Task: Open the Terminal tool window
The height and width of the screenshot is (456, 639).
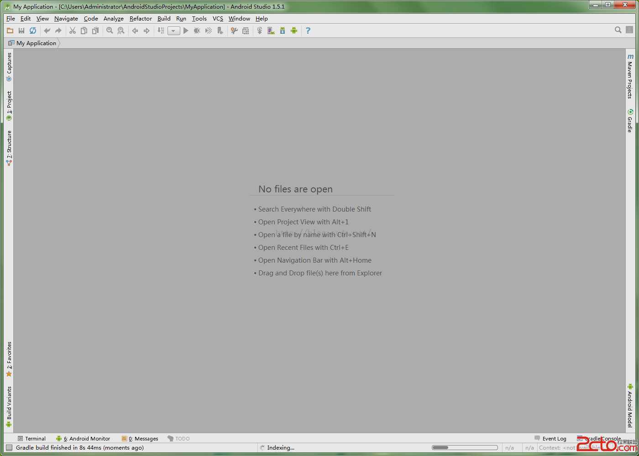Action: (x=31, y=439)
